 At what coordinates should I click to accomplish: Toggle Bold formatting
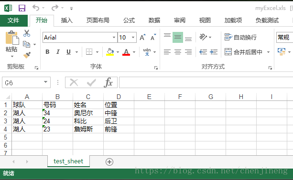pos(47,52)
